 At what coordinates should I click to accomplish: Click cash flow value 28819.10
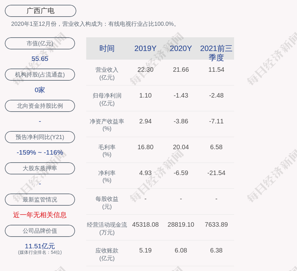[x=181, y=225]
